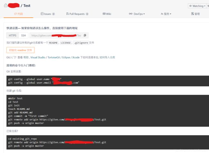Click the 'git commit -m first commit' line
This screenshot has height=153, width=209.
[x=28, y=116]
